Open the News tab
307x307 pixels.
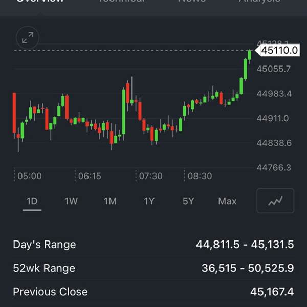[x=191, y=2]
